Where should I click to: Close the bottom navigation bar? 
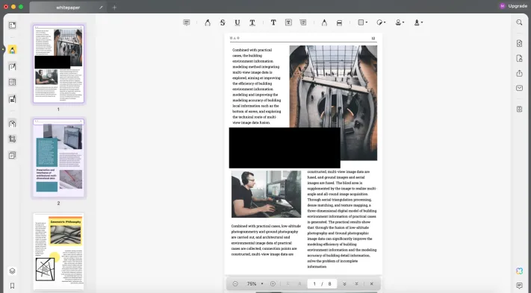click(371, 284)
